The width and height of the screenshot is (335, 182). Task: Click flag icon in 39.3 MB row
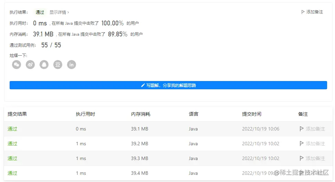[x=301, y=158]
